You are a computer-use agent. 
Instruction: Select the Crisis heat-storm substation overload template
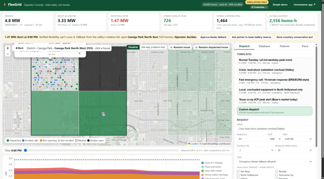pyautogui.click(x=275, y=71)
